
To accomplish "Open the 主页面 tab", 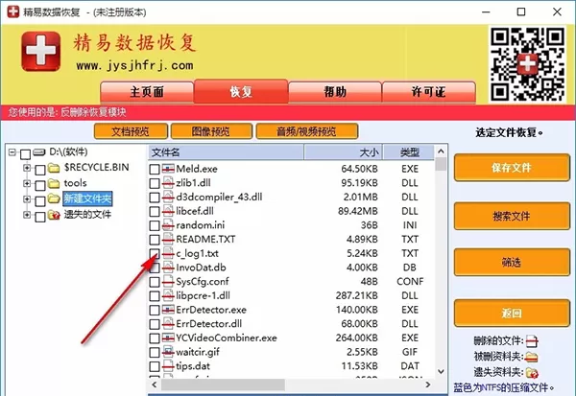I will coord(147,92).
